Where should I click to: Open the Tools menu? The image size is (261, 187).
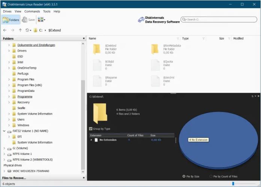[46, 12]
